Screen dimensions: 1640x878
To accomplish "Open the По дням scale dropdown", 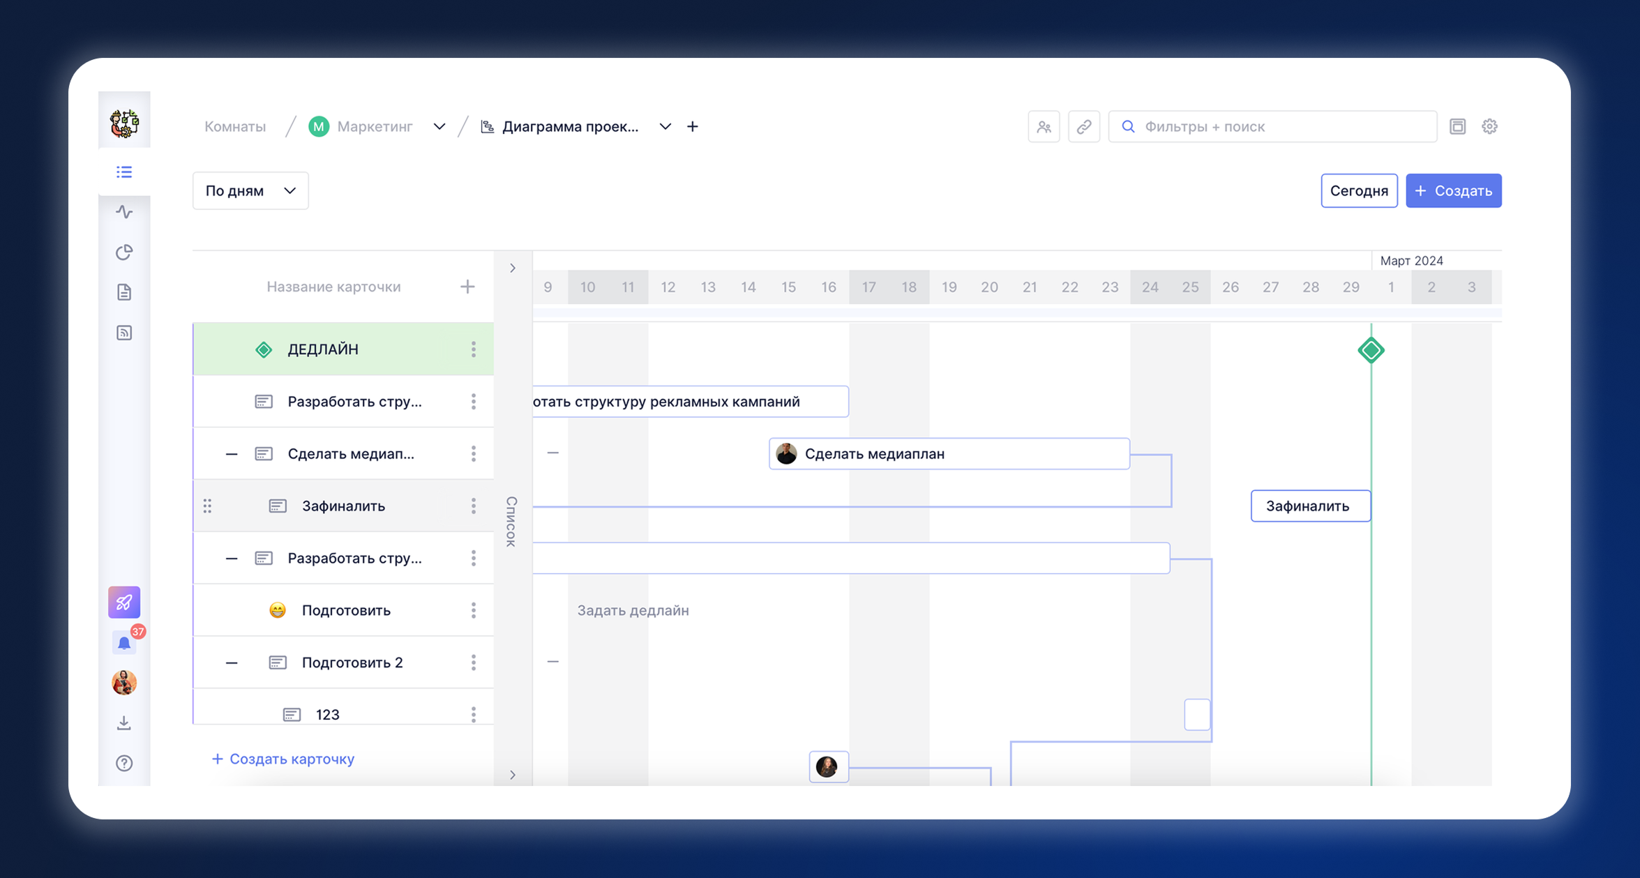I will 250,190.
